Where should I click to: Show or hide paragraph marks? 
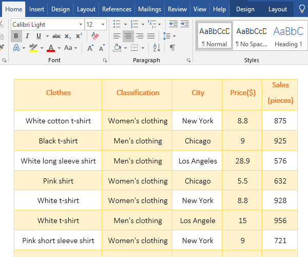click(x=172, y=48)
